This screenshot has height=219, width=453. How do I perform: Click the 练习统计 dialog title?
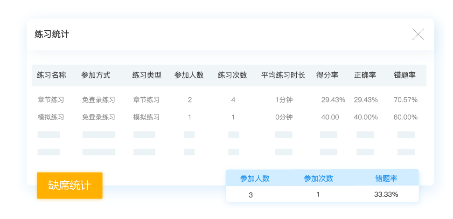click(52, 34)
